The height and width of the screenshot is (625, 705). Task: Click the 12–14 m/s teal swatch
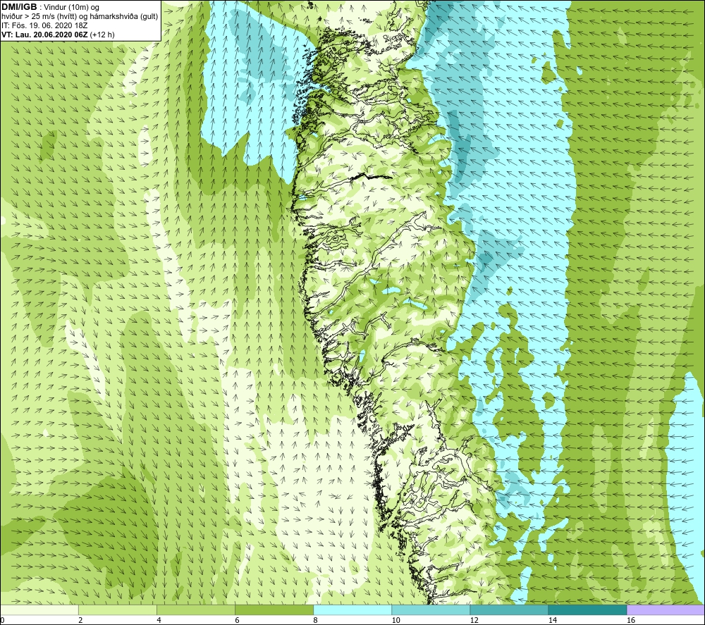509,609
